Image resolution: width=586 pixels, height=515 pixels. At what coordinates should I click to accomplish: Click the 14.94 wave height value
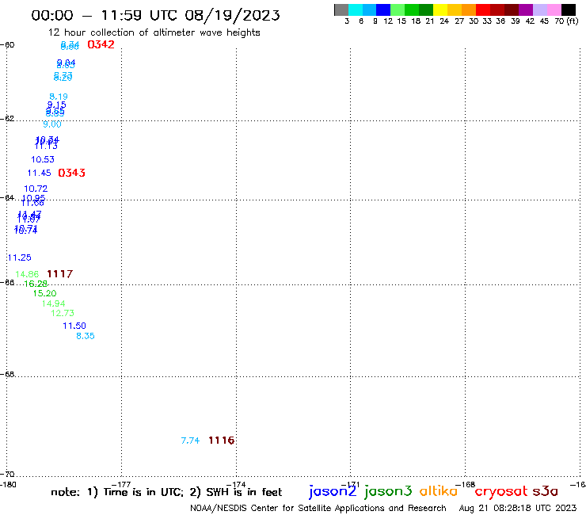click(x=53, y=303)
